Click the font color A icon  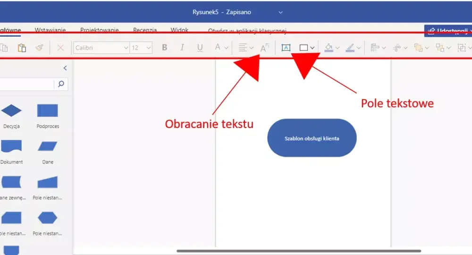pos(218,47)
